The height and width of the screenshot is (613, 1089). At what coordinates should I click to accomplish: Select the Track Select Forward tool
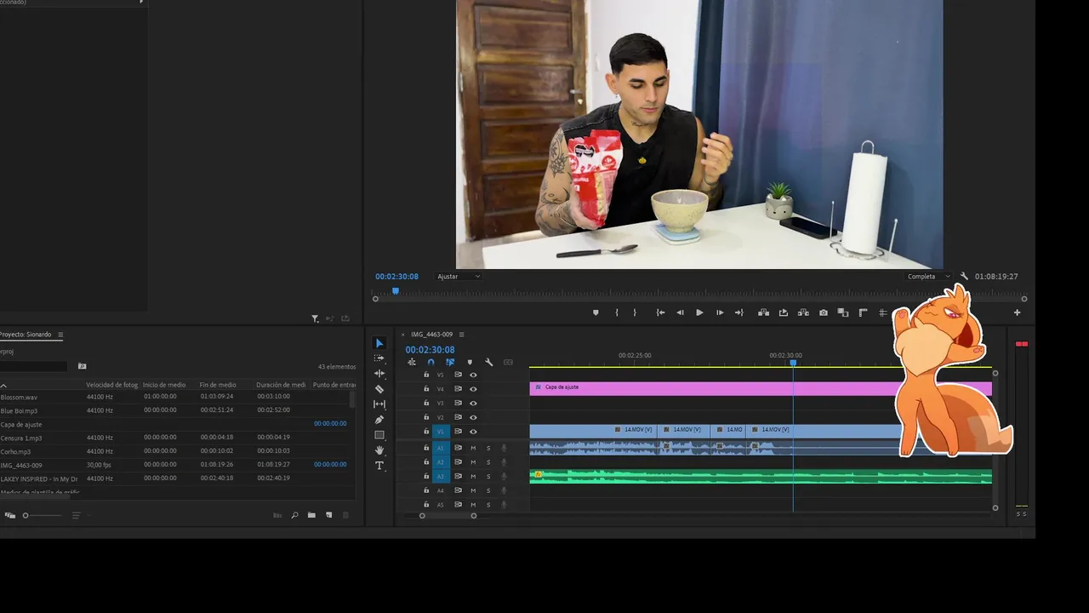pos(379,358)
